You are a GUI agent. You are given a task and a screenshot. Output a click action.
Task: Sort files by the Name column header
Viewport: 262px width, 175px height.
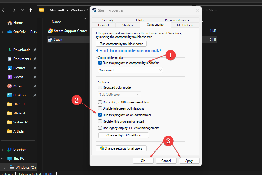coord(56,22)
